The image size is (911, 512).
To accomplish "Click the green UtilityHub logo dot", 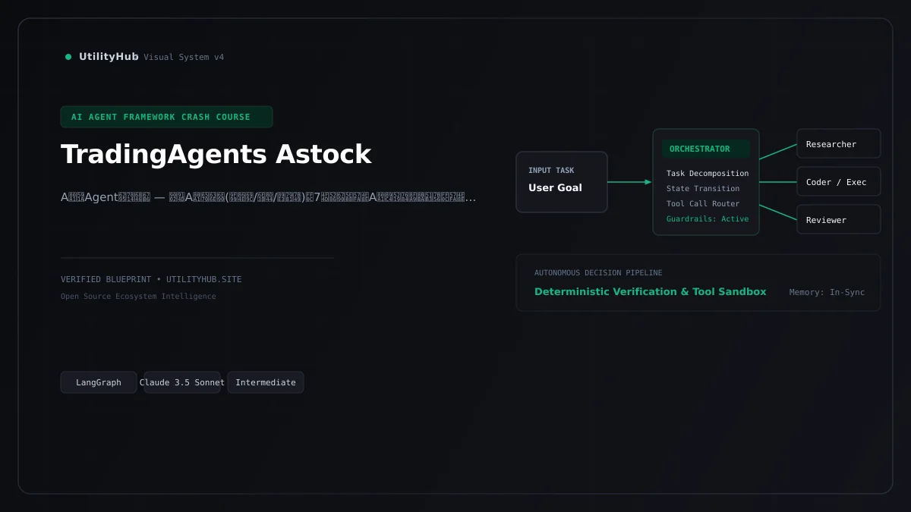I will click(68, 57).
